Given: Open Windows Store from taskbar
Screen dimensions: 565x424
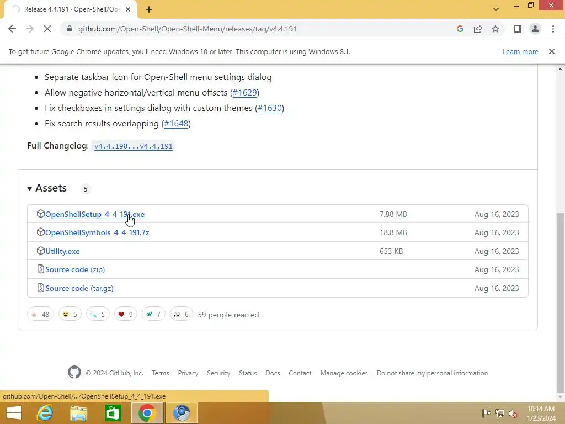Looking at the screenshot, I should coord(113,413).
